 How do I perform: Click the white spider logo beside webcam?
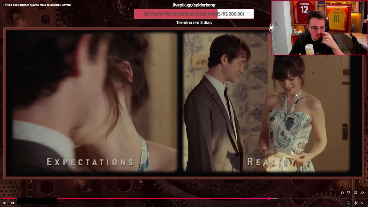tap(271, 28)
